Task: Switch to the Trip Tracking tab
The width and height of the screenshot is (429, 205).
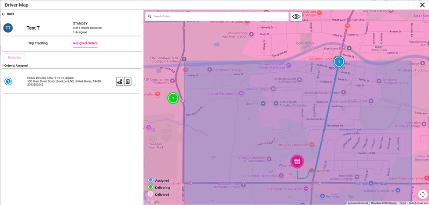Action: (38, 43)
